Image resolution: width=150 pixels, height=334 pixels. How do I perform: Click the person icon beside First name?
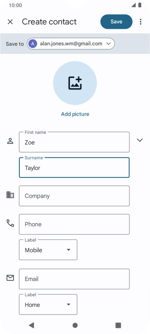[10, 141]
